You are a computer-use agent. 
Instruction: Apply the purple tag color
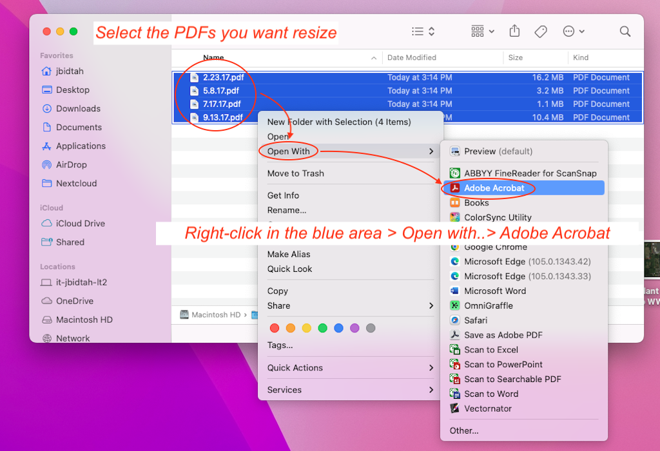pos(354,328)
